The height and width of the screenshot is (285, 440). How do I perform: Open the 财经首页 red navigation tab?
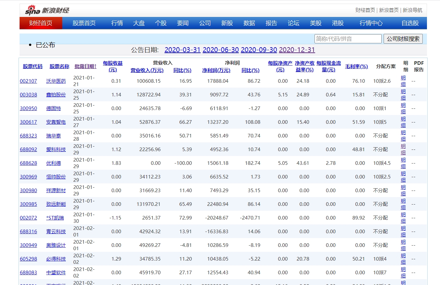41,23
